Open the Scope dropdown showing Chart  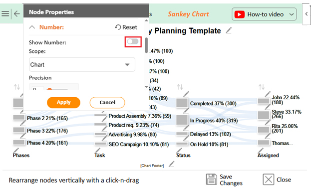(82, 65)
